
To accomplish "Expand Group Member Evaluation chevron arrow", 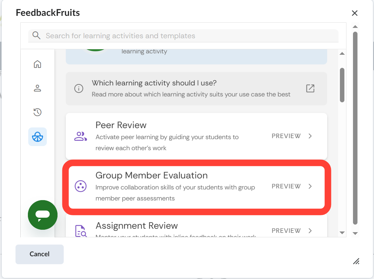I will (310, 186).
